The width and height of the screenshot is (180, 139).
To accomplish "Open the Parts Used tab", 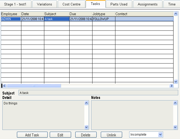I will pos(119,4).
